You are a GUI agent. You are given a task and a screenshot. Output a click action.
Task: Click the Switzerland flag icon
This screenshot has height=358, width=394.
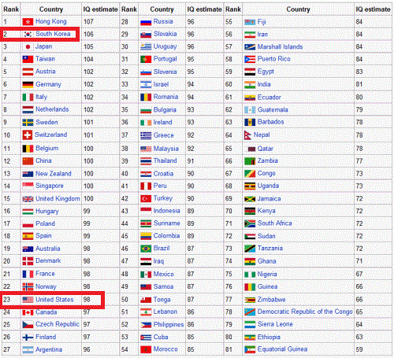28,135
